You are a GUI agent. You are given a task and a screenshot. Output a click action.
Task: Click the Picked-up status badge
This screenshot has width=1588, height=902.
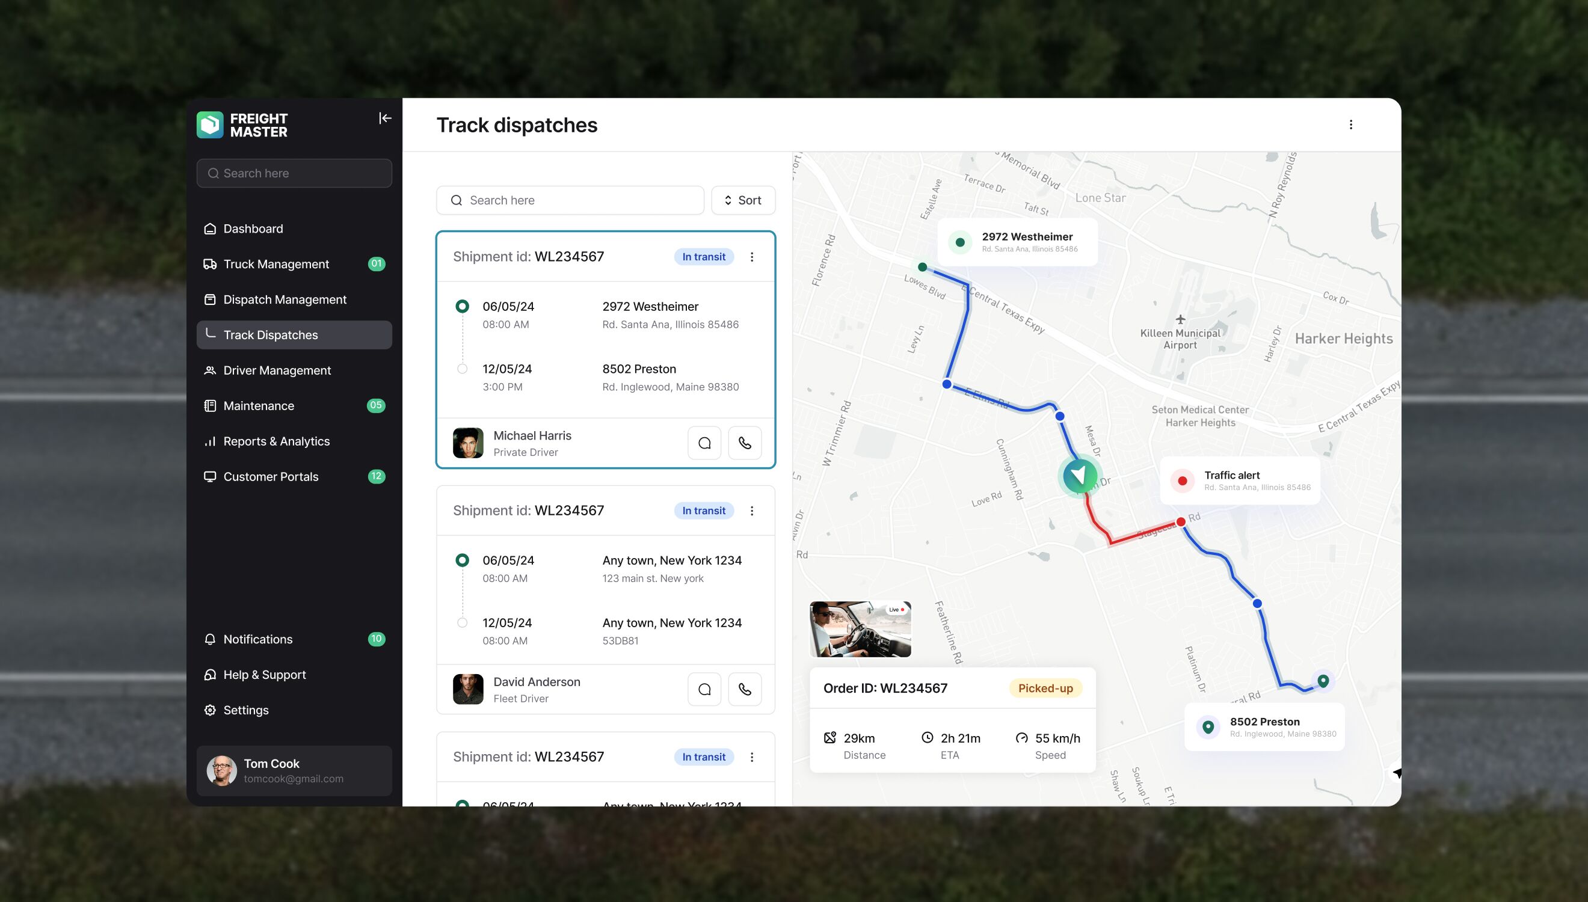(1045, 688)
